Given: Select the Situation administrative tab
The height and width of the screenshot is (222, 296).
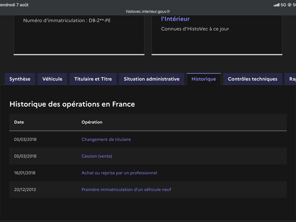Looking at the screenshot, I should (152, 79).
